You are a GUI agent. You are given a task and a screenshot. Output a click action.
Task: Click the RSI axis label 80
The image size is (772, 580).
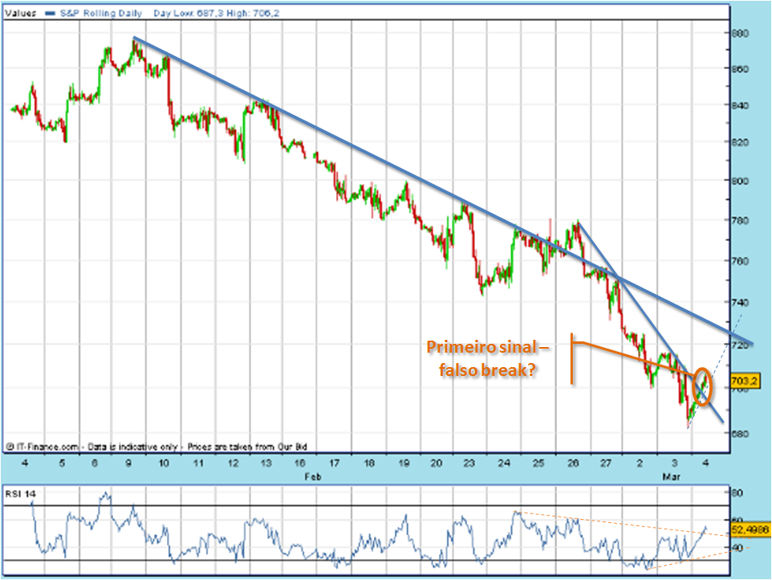pyautogui.click(x=737, y=492)
